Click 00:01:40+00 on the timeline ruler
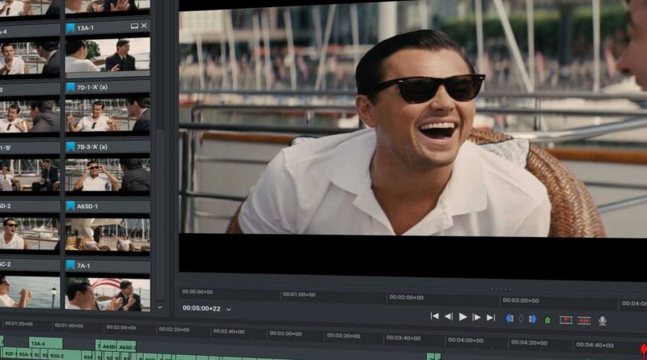647x360 pixels. pos(69,326)
